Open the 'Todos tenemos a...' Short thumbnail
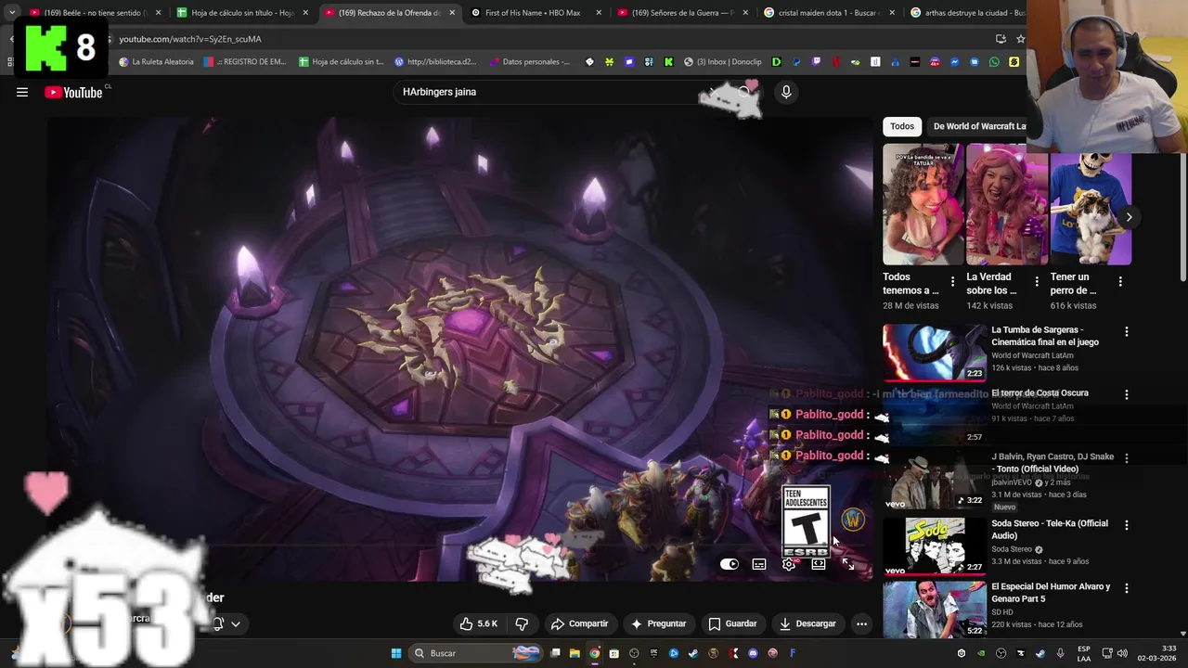 click(923, 204)
